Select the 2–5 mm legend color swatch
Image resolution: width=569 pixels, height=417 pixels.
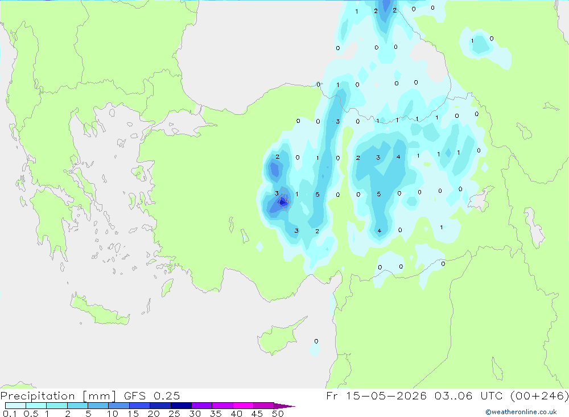click(77, 406)
